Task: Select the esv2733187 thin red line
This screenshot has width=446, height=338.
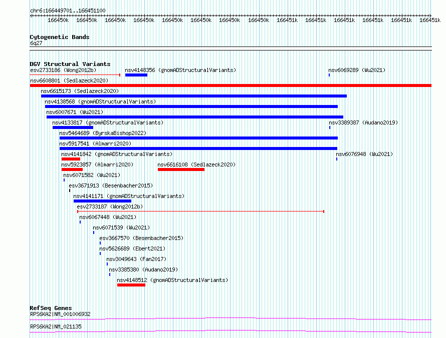Action: click(201, 211)
